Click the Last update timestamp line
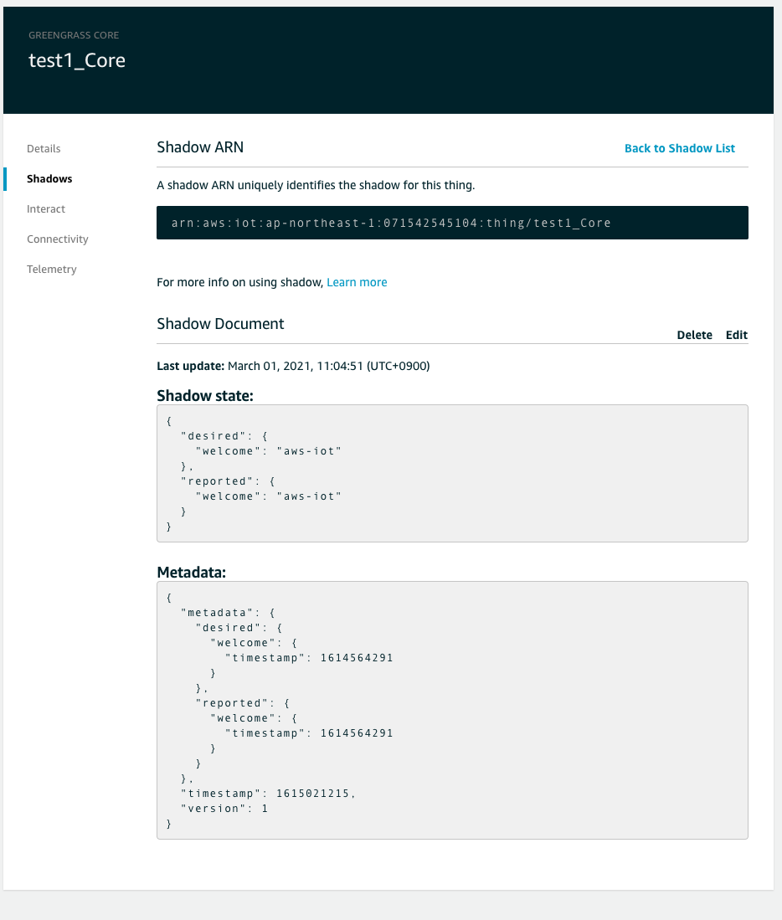The height and width of the screenshot is (920, 782). (293, 366)
